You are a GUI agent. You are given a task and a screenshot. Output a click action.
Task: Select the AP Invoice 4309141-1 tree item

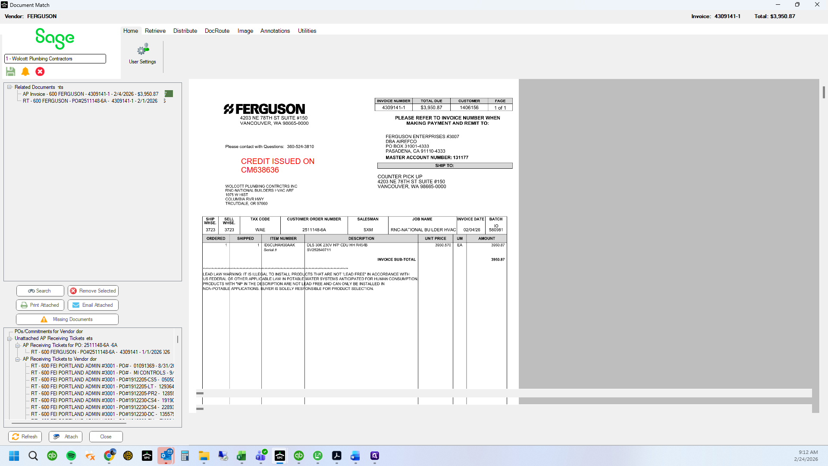(91, 94)
